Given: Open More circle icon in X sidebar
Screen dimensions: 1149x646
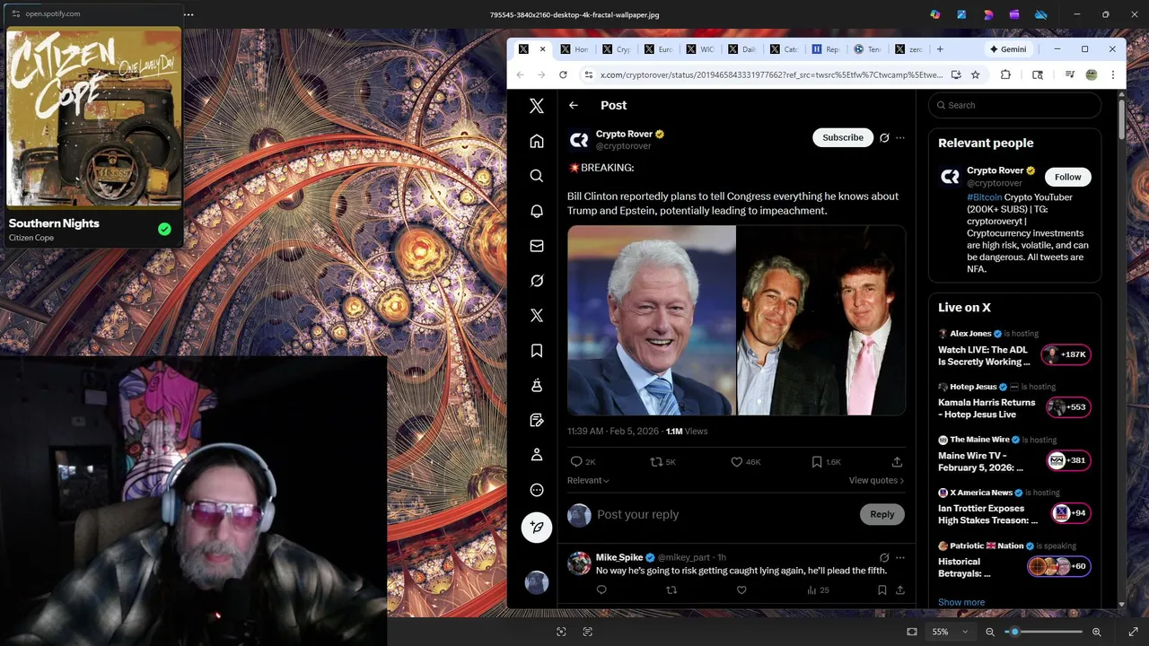Looking at the screenshot, I should 537,490.
